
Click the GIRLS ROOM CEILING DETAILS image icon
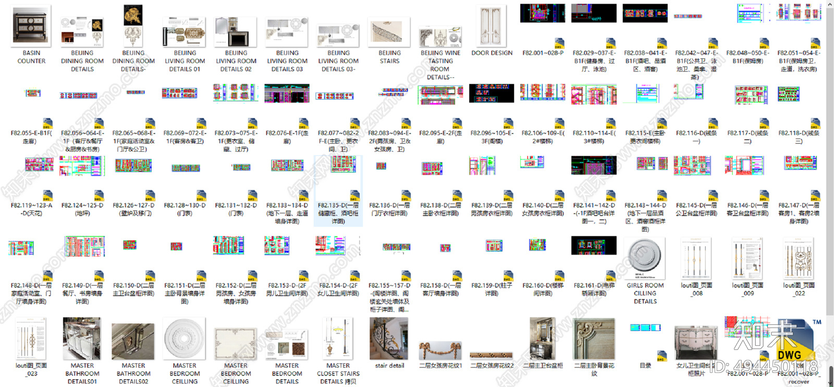[645, 259]
